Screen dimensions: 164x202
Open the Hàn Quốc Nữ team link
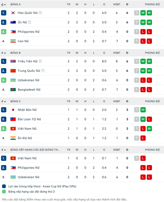click(28, 13)
